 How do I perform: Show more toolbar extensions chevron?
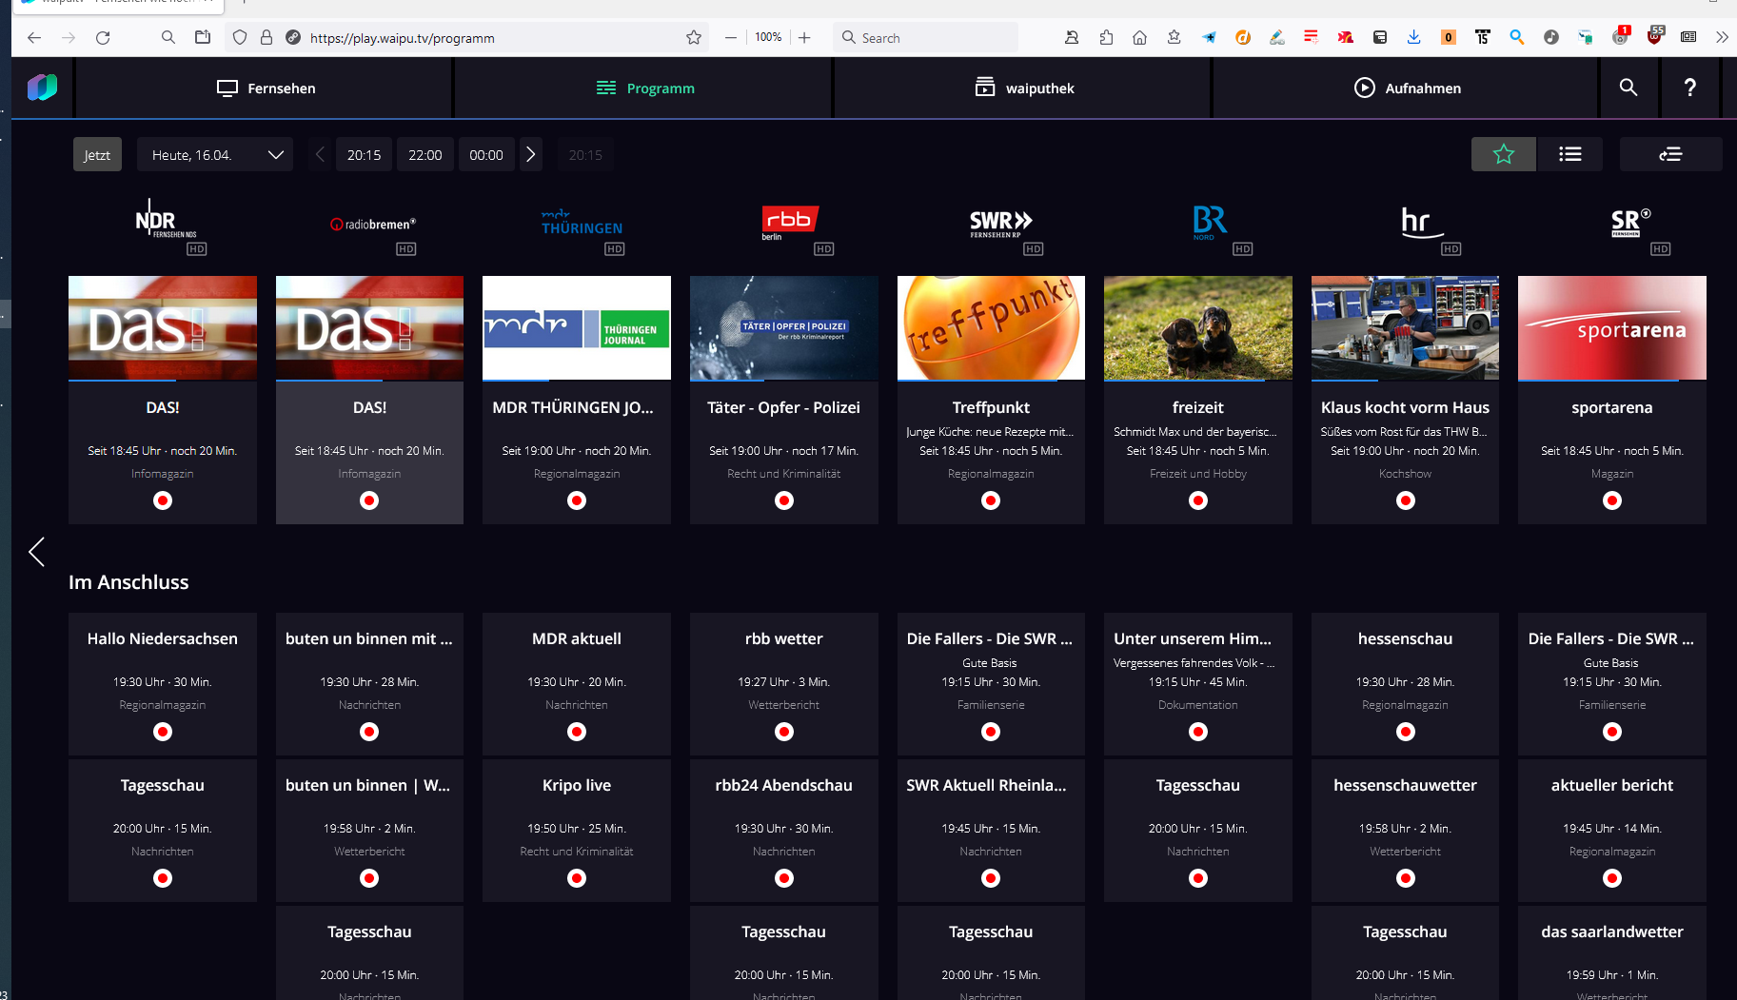point(1722,38)
